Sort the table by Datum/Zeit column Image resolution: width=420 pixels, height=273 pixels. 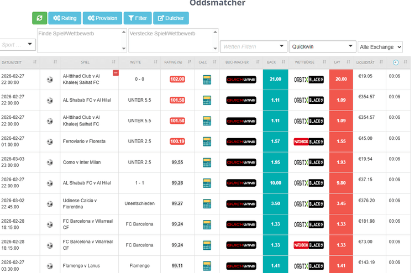[19, 62]
